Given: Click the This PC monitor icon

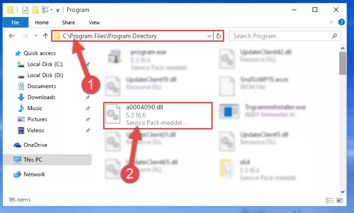Looking at the screenshot, I should click(x=17, y=160).
